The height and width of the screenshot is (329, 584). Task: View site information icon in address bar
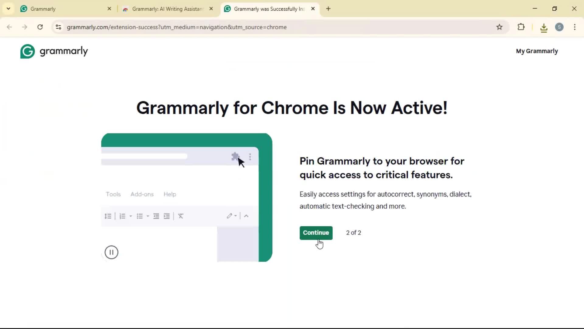pos(58,27)
